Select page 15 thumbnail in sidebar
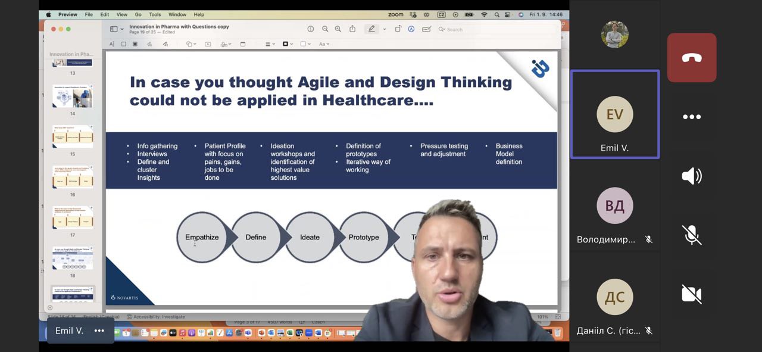This screenshot has height=352, width=762. 72,136
